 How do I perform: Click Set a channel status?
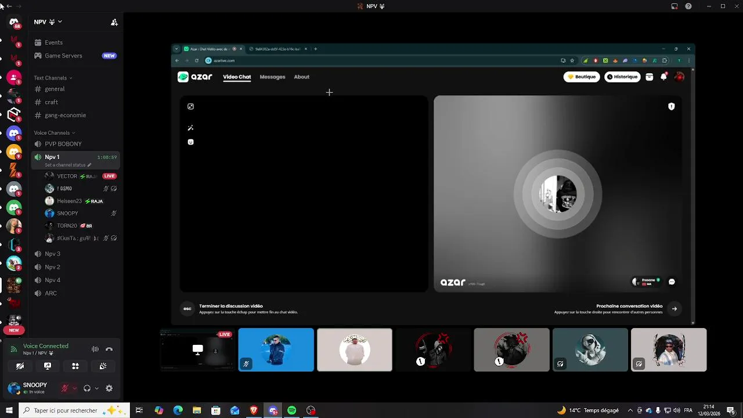point(67,165)
